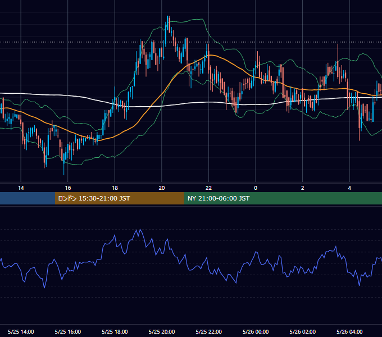This screenshot has width=382, height=337.
Task: Click the 0 hour label on price chart axis
Action: pos(256,188)
